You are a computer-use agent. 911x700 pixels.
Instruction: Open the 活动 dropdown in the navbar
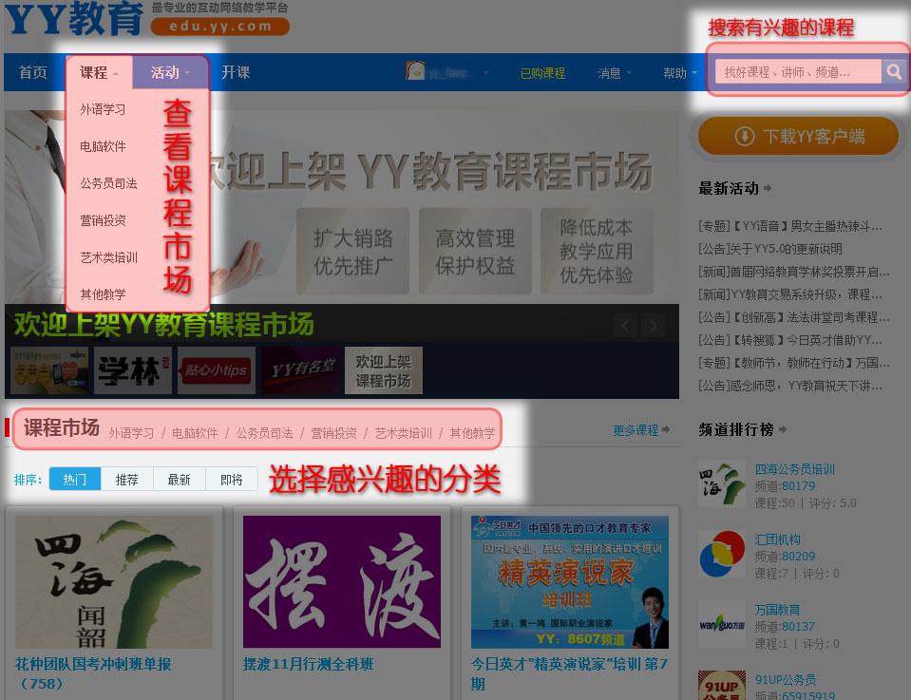click(x=170, y=72)
